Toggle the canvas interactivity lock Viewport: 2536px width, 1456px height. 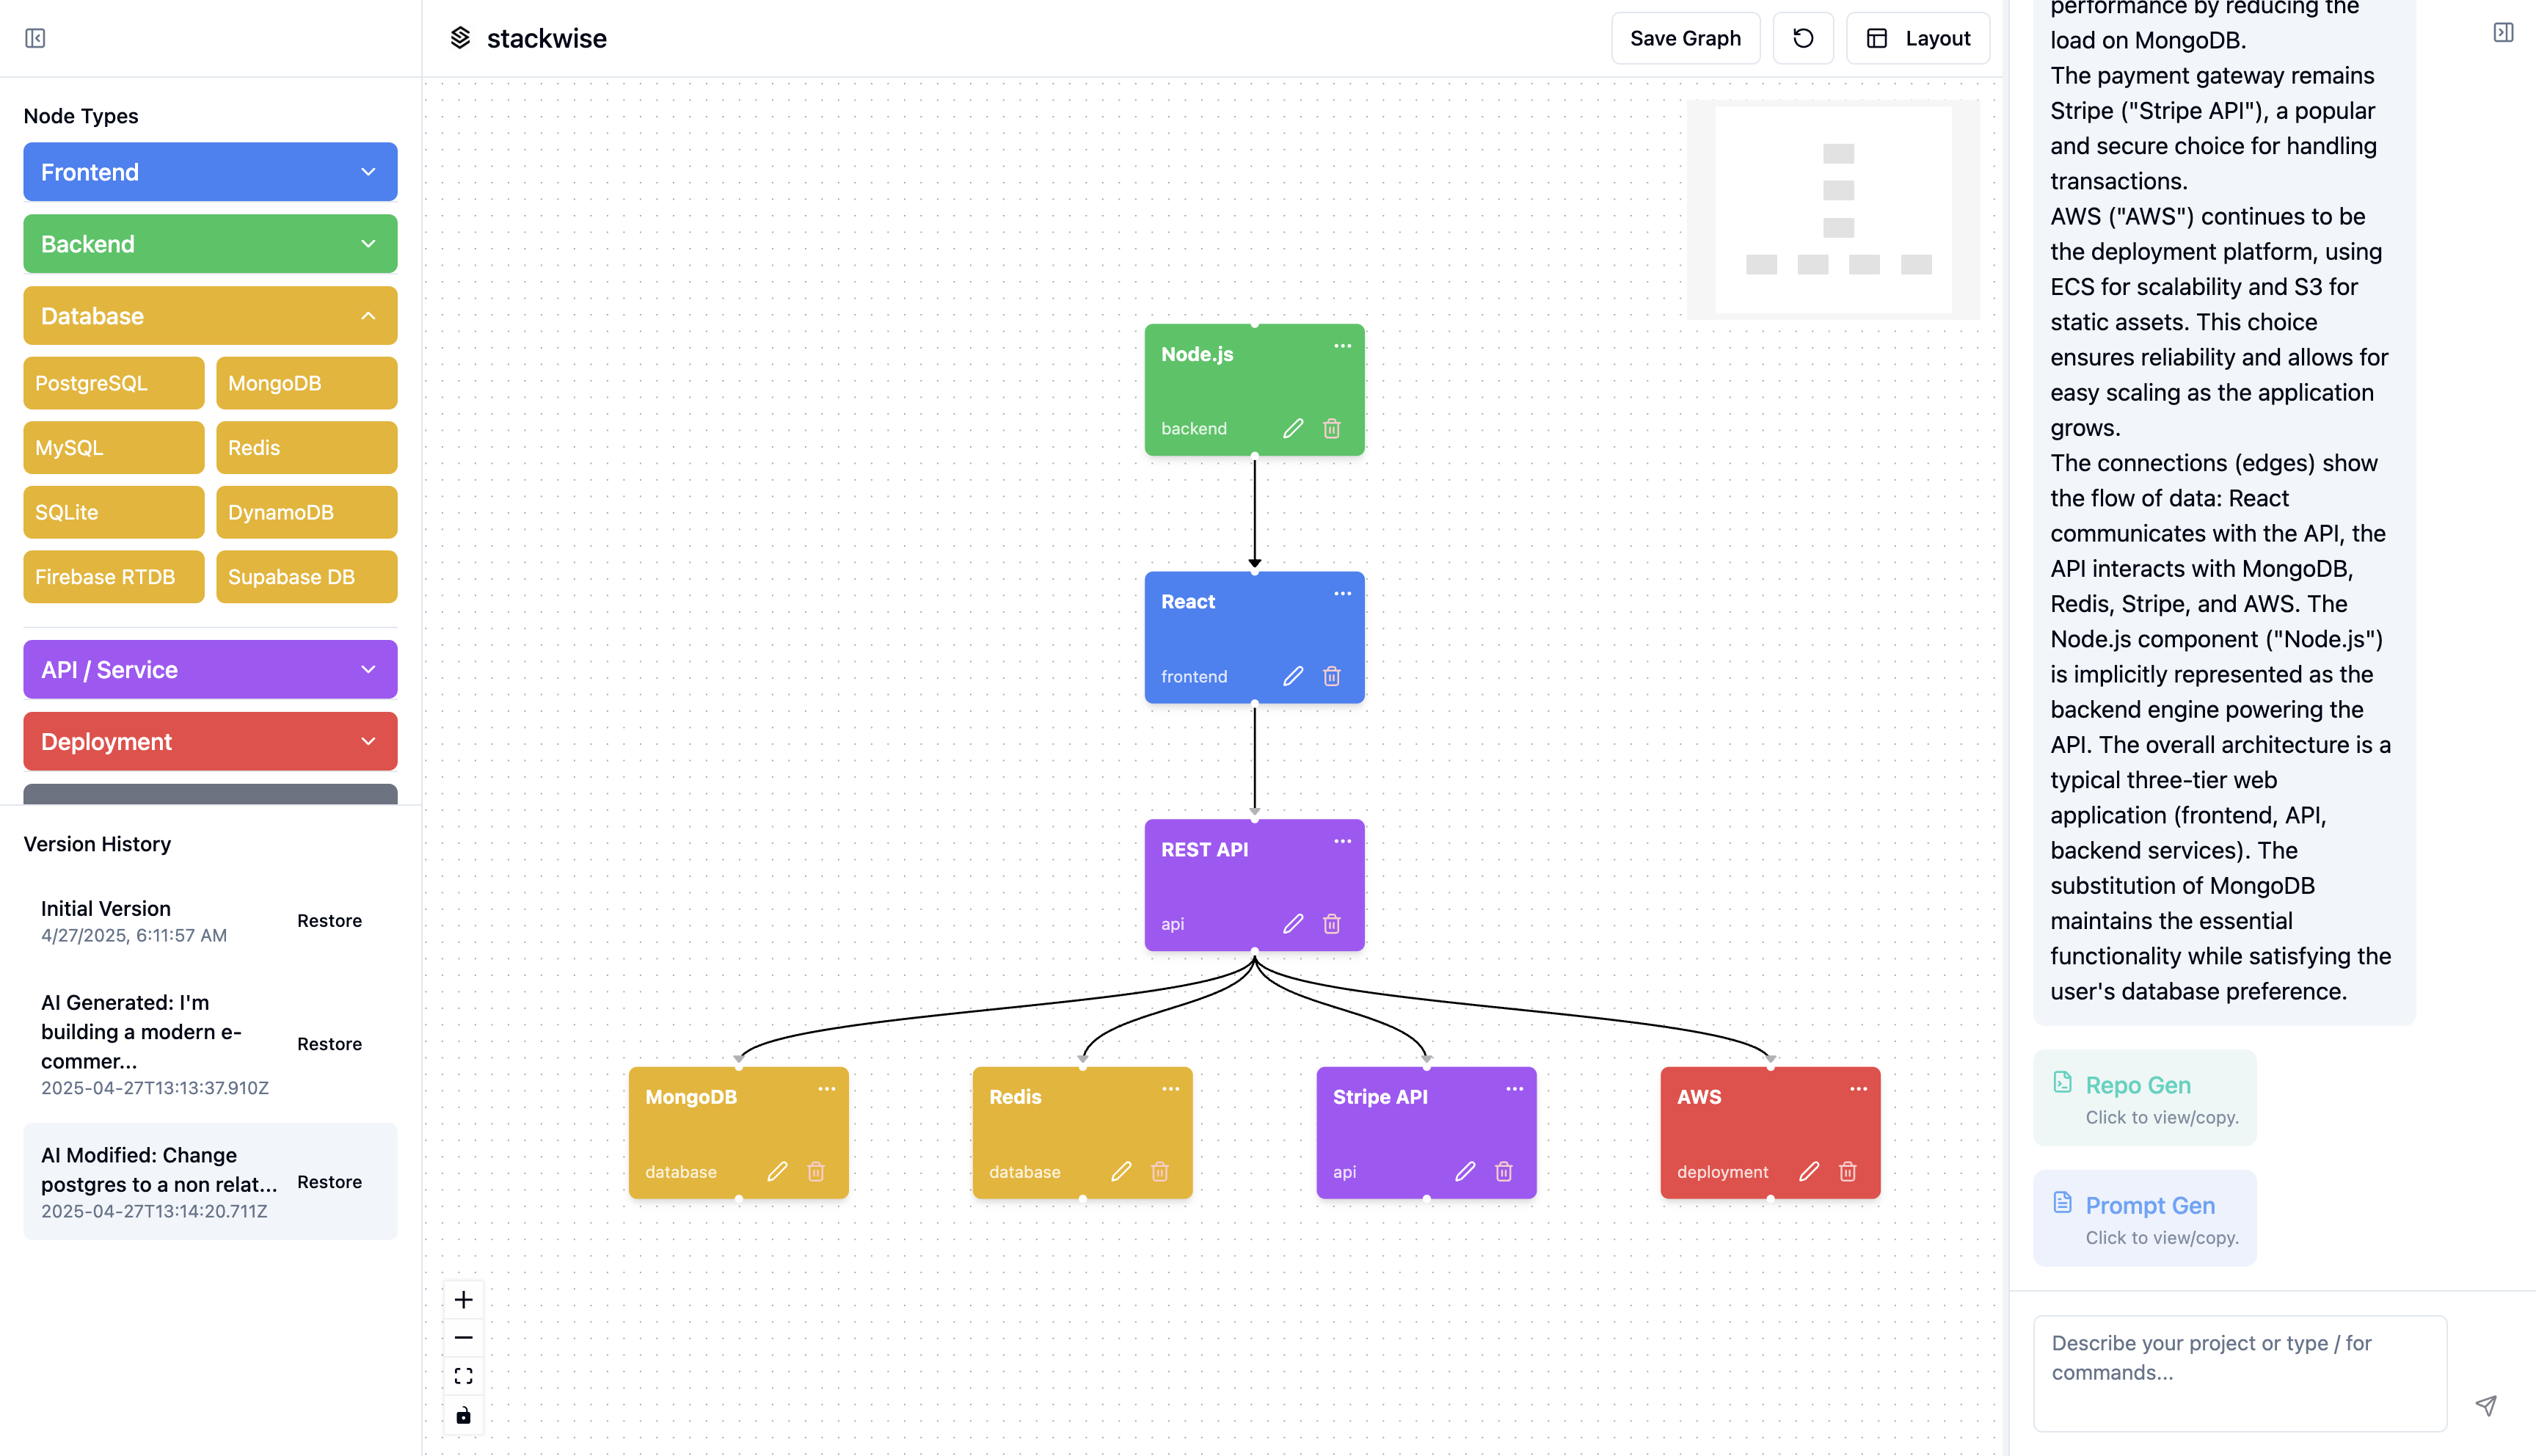(463, 1415)
